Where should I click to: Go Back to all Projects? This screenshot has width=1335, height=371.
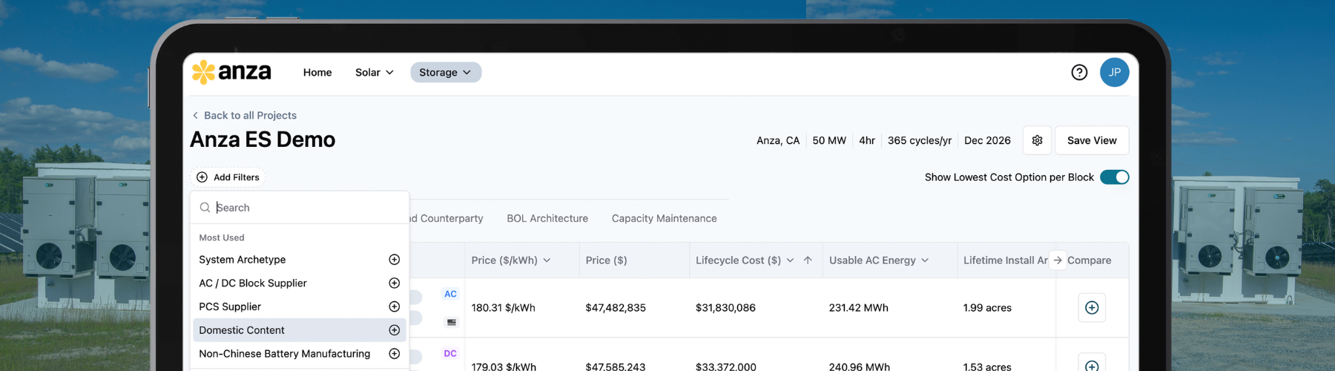click(244, 115)
